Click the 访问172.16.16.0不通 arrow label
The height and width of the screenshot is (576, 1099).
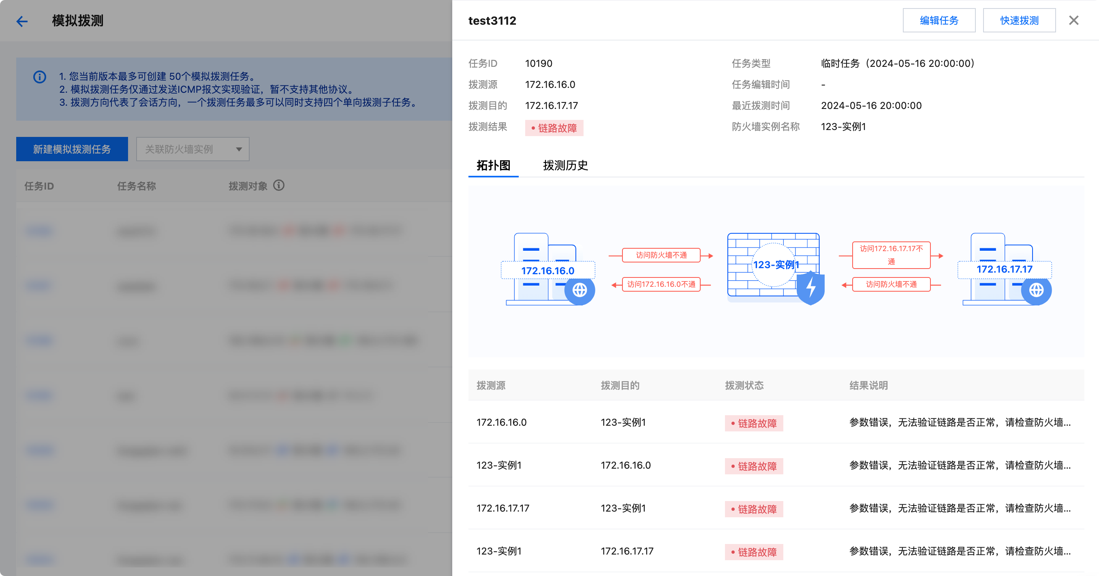pyautogui.click(x=661, y=284)
